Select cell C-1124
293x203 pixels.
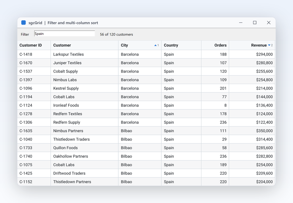[x=34, y=105]
